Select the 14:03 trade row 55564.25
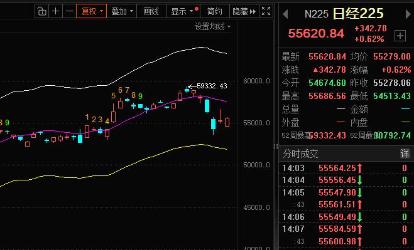This screenshot has height=250, width=414. [346, 168]
